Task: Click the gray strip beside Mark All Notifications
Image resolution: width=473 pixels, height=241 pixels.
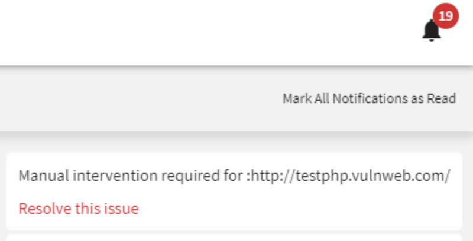Action: 139,98
